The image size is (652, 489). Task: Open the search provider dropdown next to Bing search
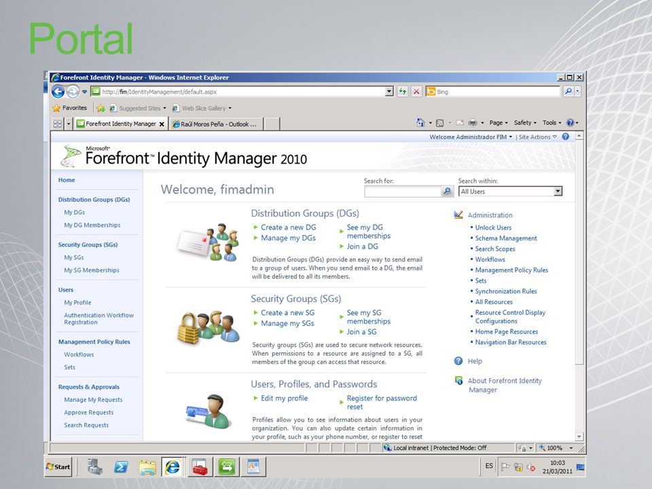[577, 92]
